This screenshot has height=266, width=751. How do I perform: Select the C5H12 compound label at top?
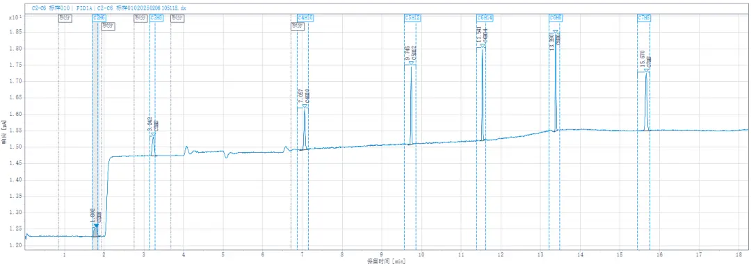coord(412,17)
